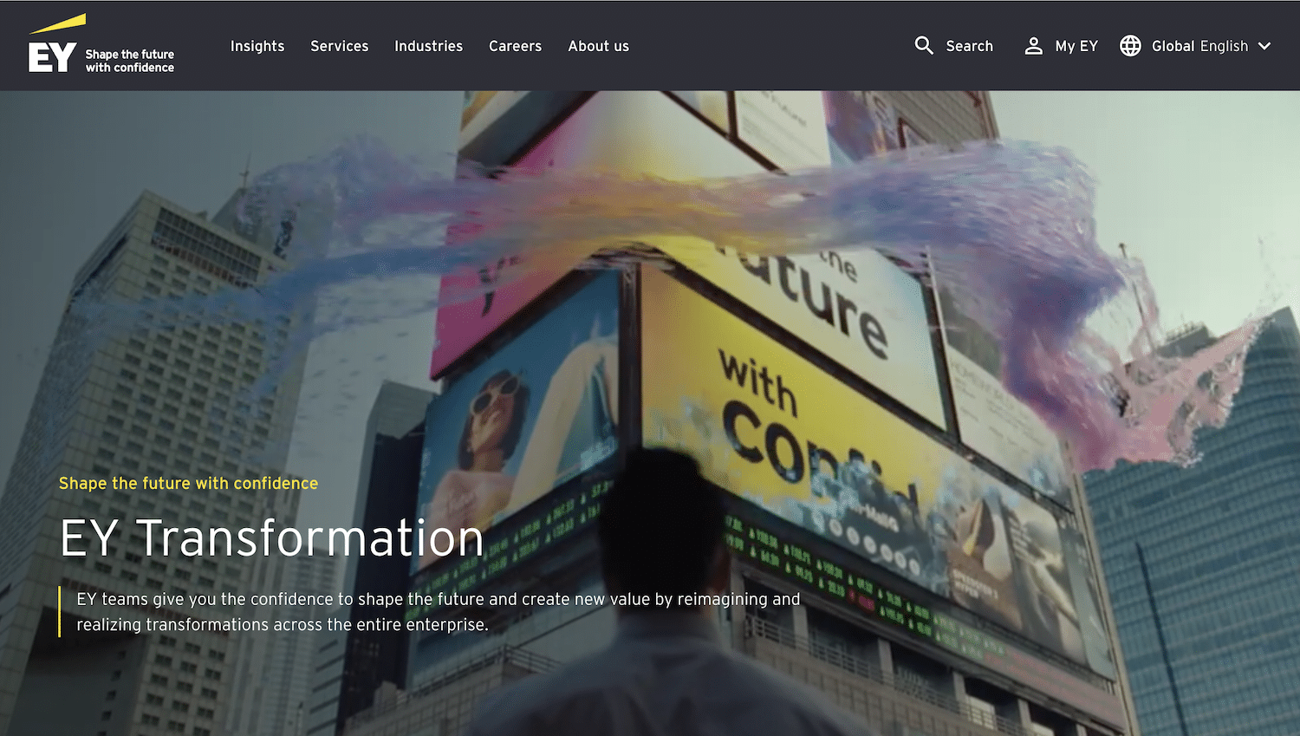Go to the Careers section
The image size is (1300, 736).
(515, 46)
